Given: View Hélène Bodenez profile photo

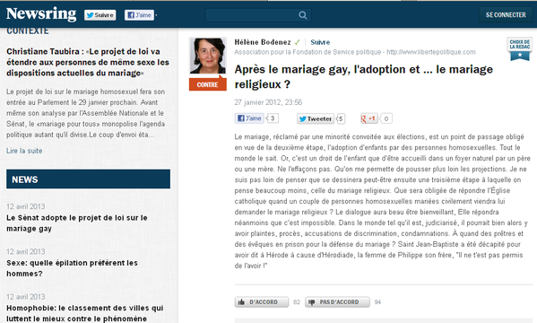Looking at the screenshot, I should click(208, 56).
